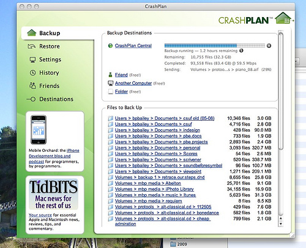Open the csuf old (05-08) folder path
Viewport: 306px width, 248px height.
(165, 118)
